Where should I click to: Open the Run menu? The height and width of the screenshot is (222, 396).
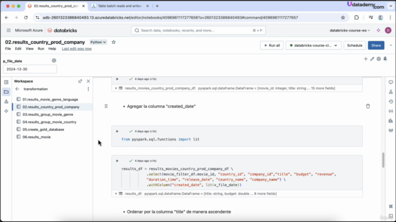(41, 49)
